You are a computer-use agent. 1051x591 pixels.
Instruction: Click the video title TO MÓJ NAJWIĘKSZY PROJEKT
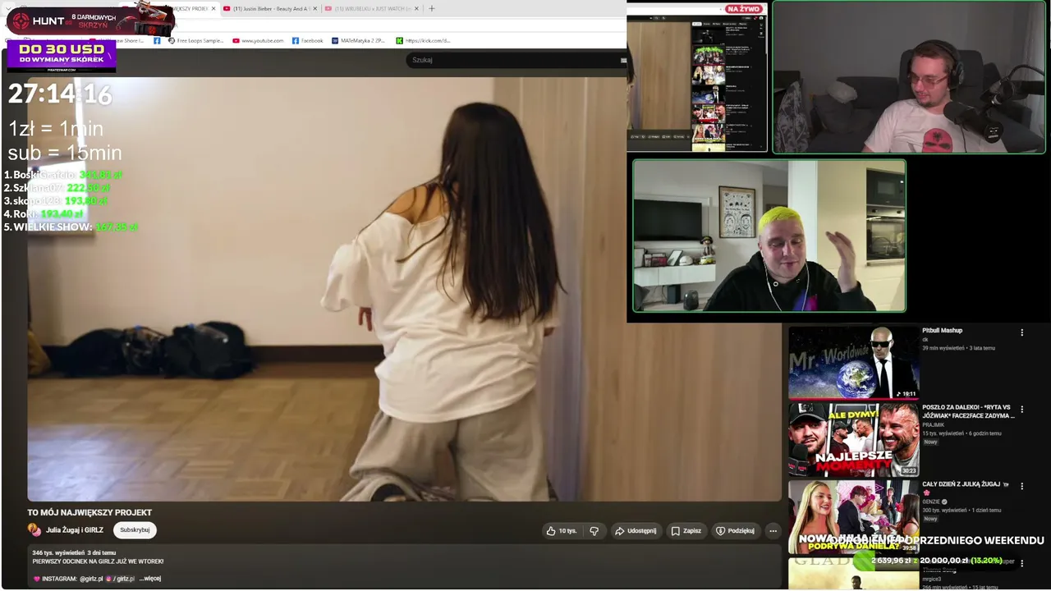point(89,513)
